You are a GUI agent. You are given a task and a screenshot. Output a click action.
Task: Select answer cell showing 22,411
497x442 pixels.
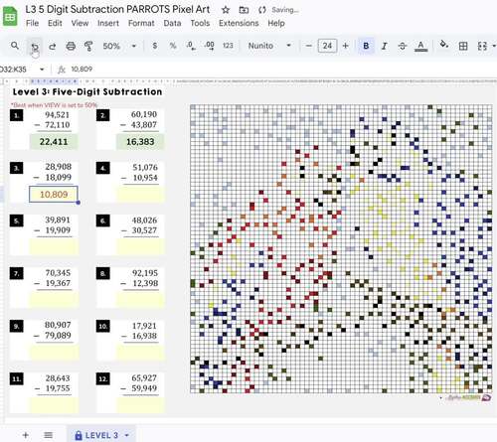54,142
